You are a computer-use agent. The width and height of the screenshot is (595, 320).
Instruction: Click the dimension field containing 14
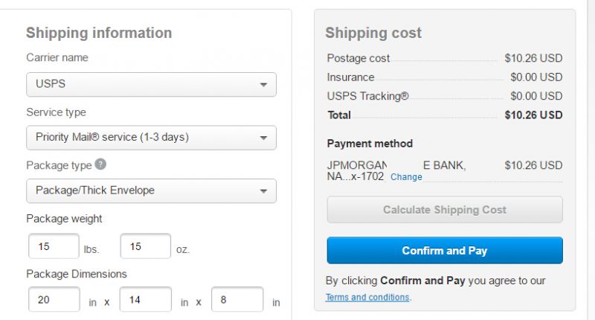click(145, 299)
